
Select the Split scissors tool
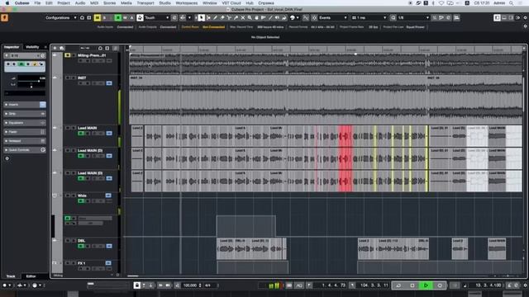tap(229, 18)
